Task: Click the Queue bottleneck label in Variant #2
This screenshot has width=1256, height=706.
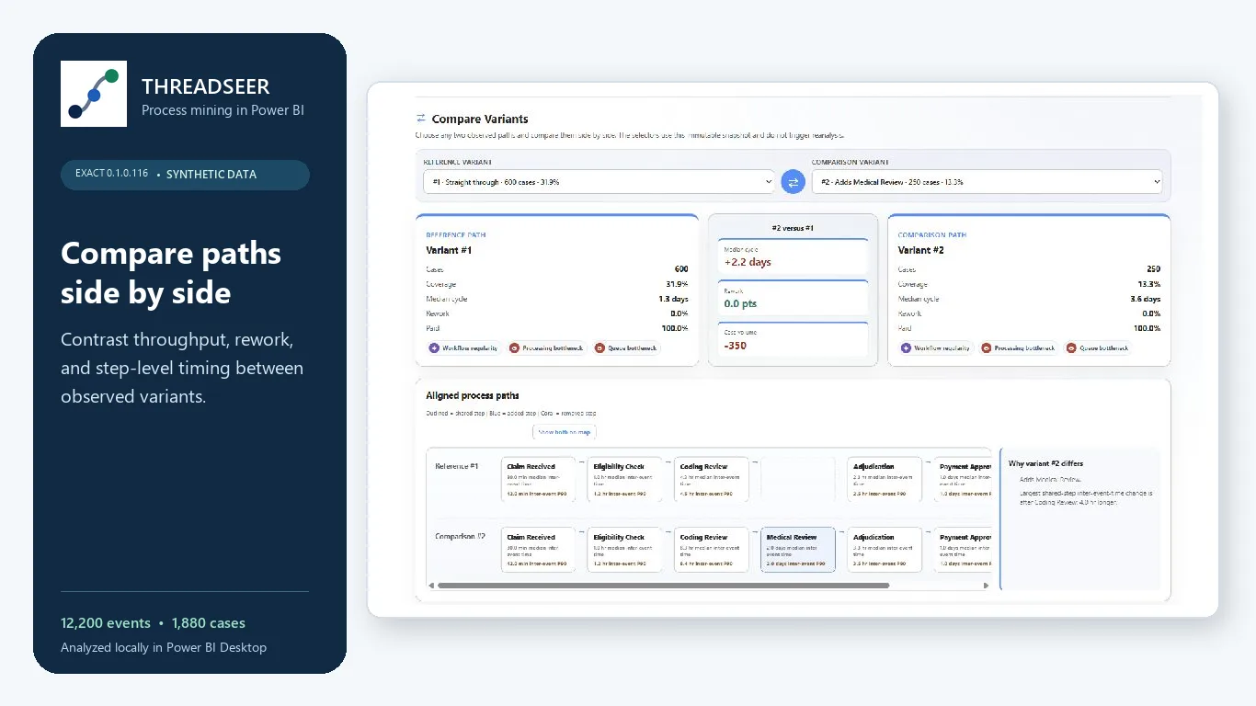Action: click(1104, 348)
